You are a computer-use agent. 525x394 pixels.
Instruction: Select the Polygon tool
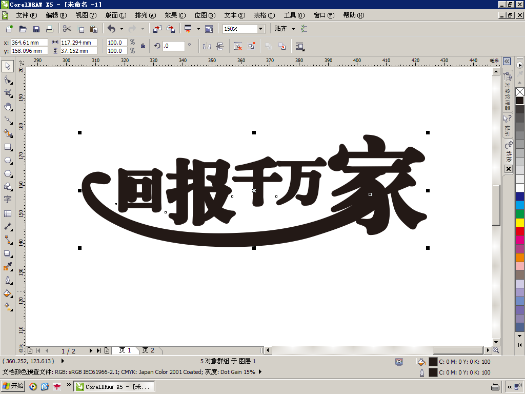point(8,173)
